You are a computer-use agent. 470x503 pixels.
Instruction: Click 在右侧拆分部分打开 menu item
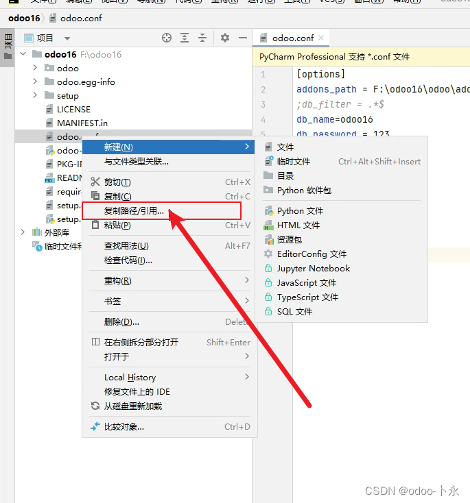168,342
